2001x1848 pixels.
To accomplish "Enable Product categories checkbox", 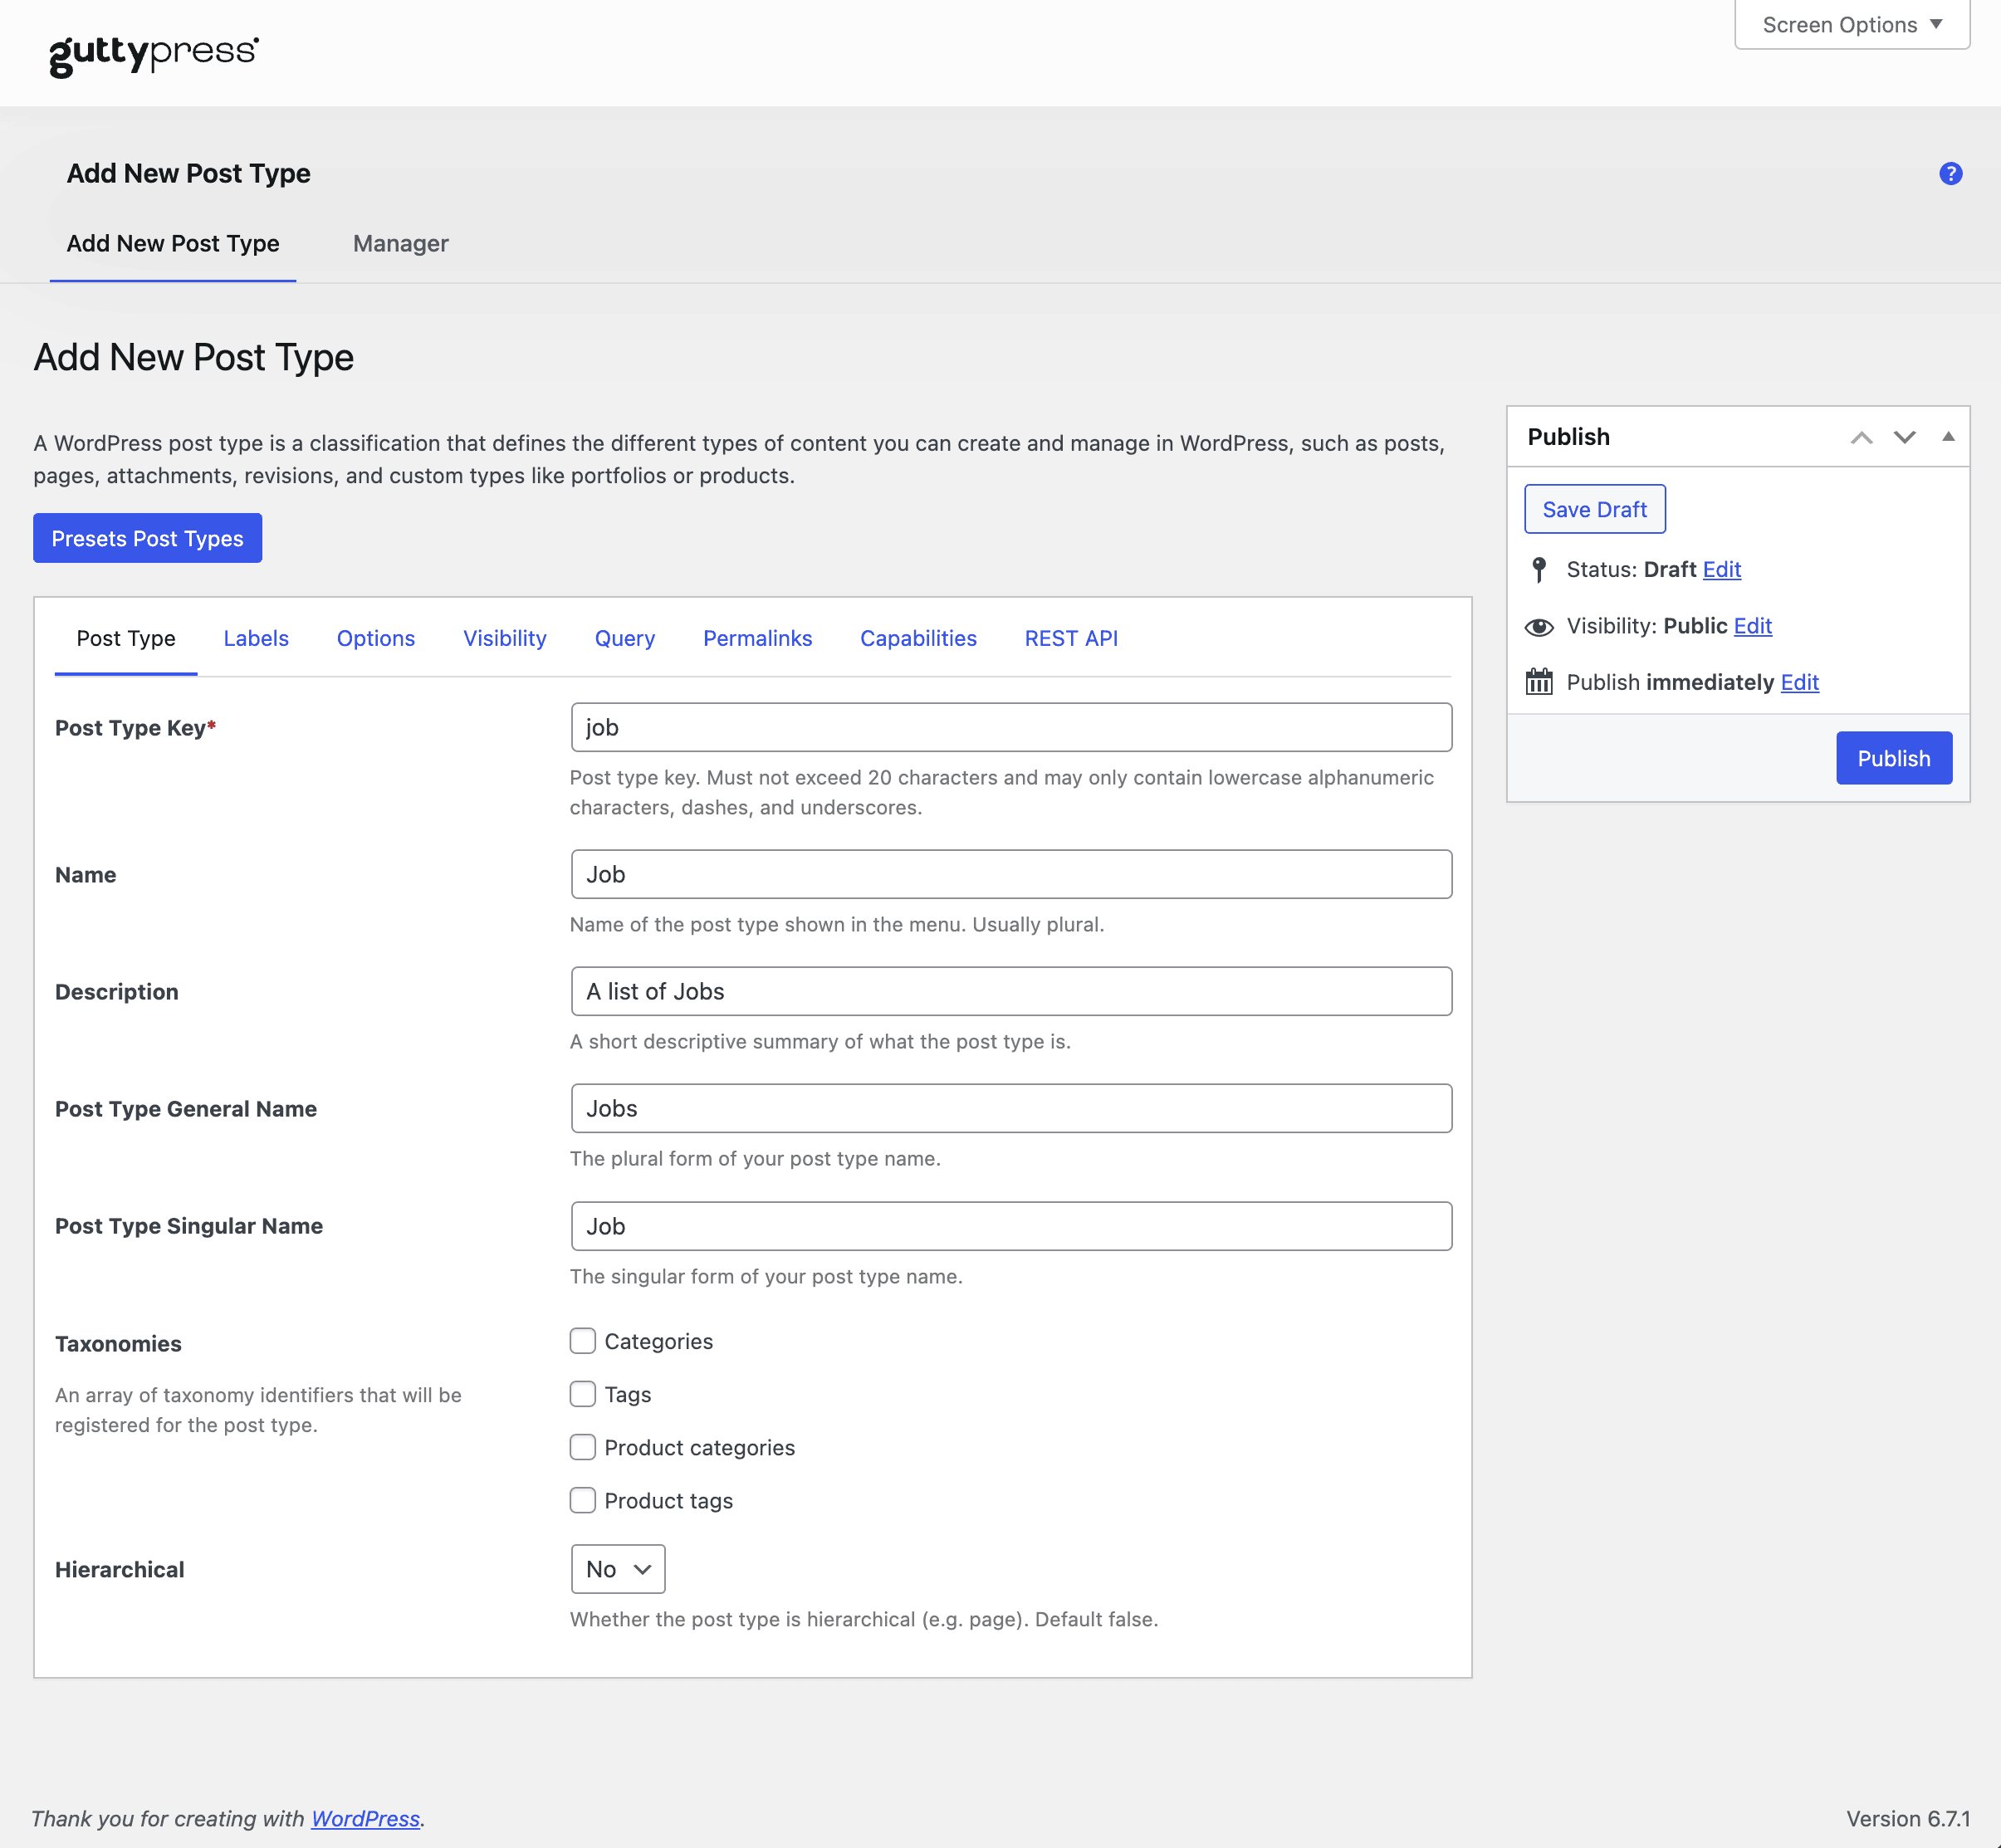I will pyautogui.click(x=582, y=1447).
